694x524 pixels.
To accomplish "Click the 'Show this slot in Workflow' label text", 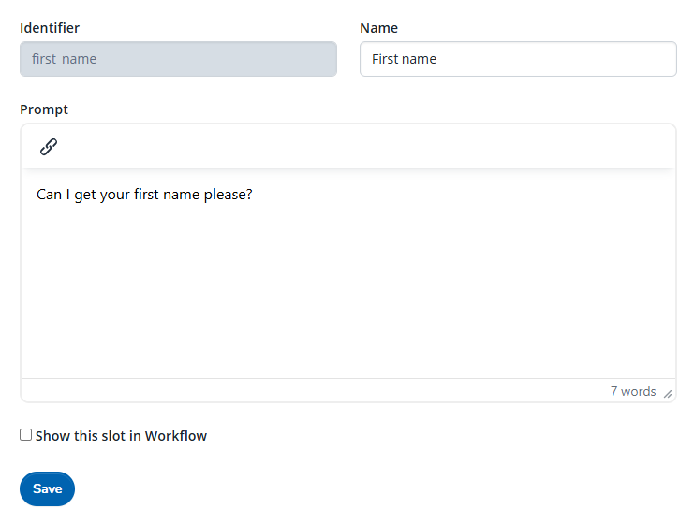I will (121, 436).
